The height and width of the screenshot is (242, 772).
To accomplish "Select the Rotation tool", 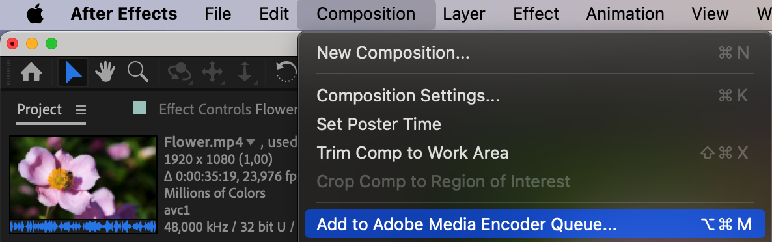I will (x=286, y=73).
